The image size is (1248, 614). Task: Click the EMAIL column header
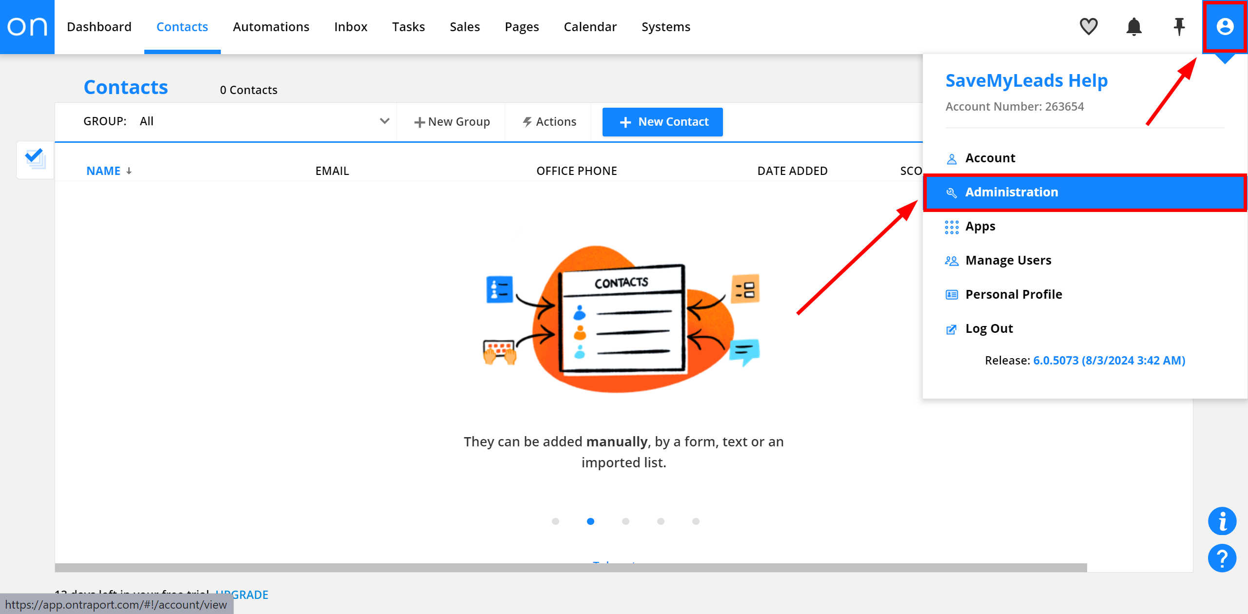(332, 171)
